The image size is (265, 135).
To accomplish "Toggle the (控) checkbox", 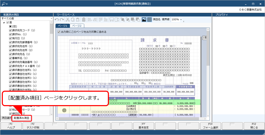I will pyautogui.click(x=10, y=26).
